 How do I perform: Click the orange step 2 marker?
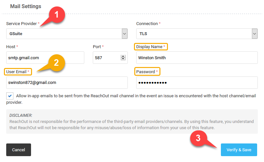click(x=57, y=63)
